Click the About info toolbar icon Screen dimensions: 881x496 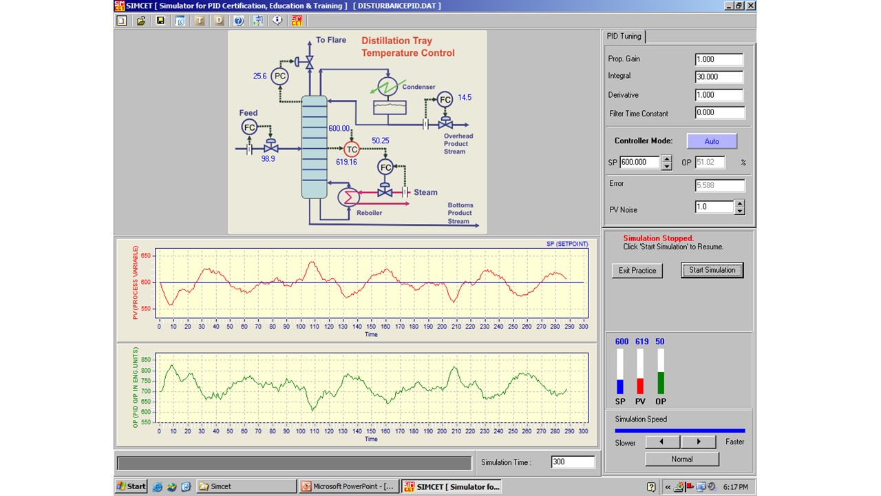[x=276, y=21]
